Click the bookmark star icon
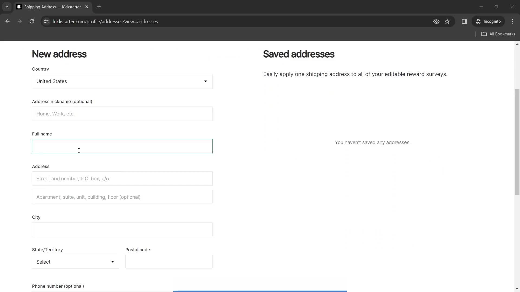 (x=447, y=21)
